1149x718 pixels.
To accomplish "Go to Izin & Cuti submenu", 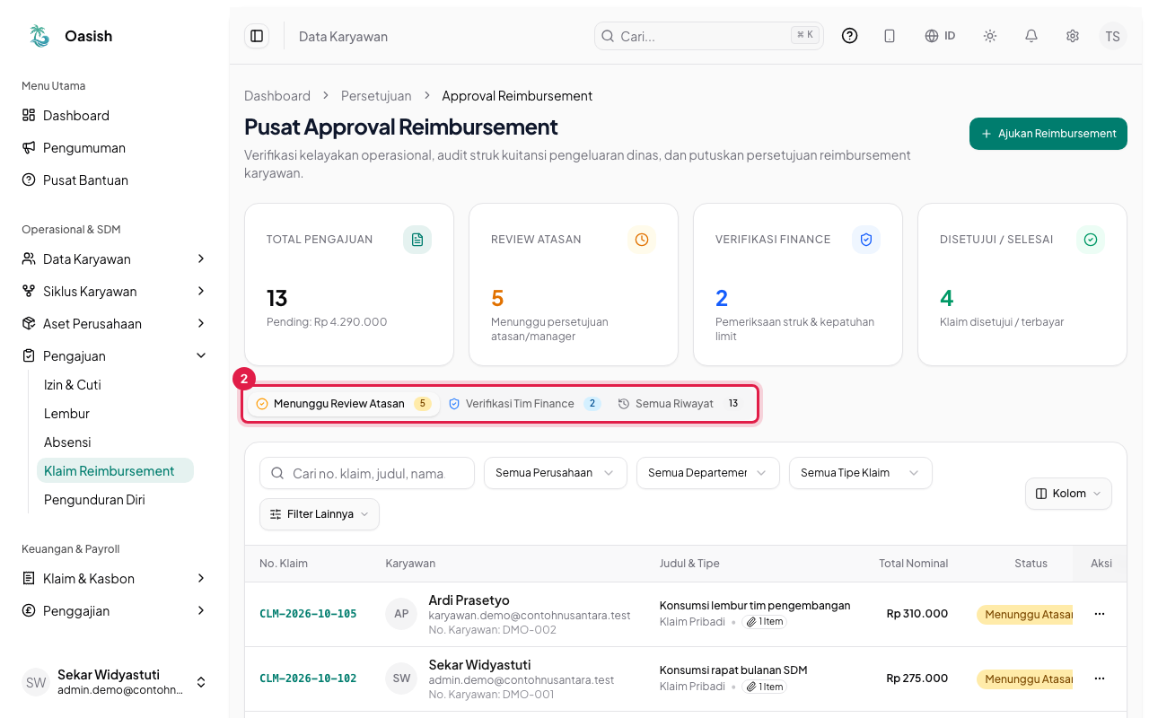I will point(115,385).
